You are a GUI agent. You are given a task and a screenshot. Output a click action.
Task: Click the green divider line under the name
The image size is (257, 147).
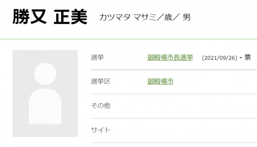coord(128,38)
